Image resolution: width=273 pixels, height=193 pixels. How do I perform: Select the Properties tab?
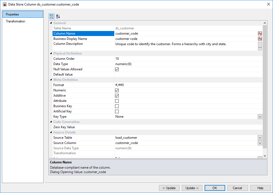tap(23, 14)
